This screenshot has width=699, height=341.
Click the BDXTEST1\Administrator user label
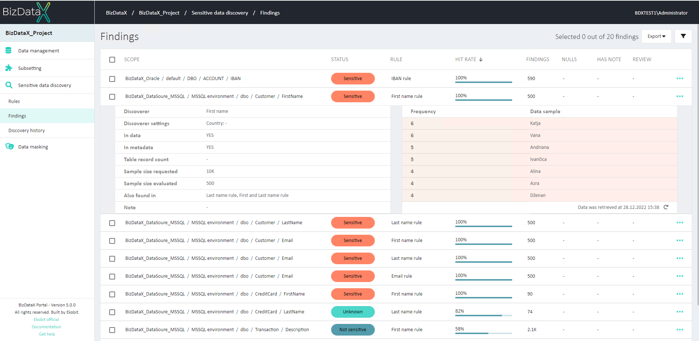661,13
